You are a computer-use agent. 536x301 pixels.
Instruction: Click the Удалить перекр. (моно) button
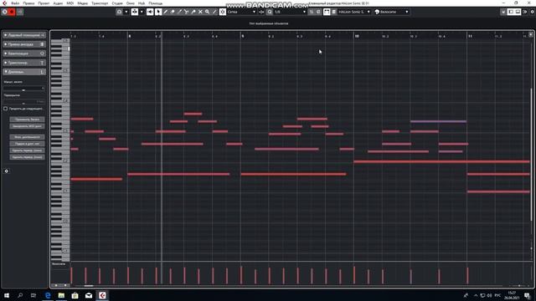27,150
